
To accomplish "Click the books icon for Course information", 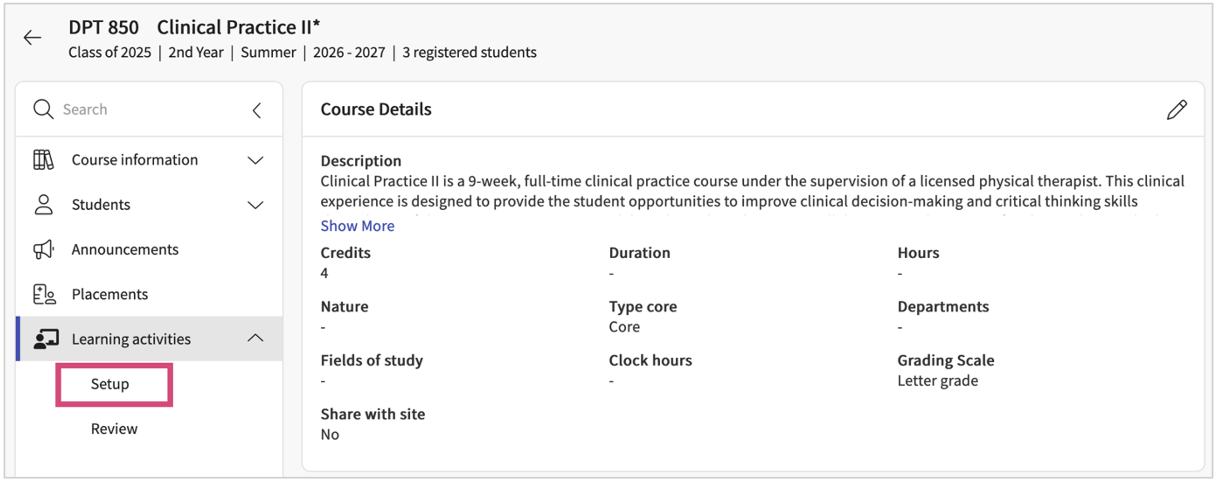I will (44, 160).
